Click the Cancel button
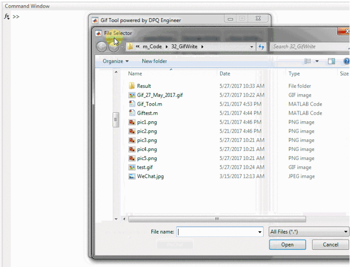Screen dimensions: 350x267 (x=330, y=245)
